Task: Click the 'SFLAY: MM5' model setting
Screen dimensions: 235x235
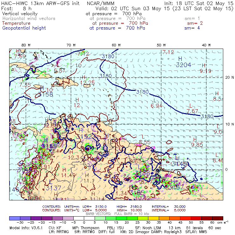Action: 196,232
